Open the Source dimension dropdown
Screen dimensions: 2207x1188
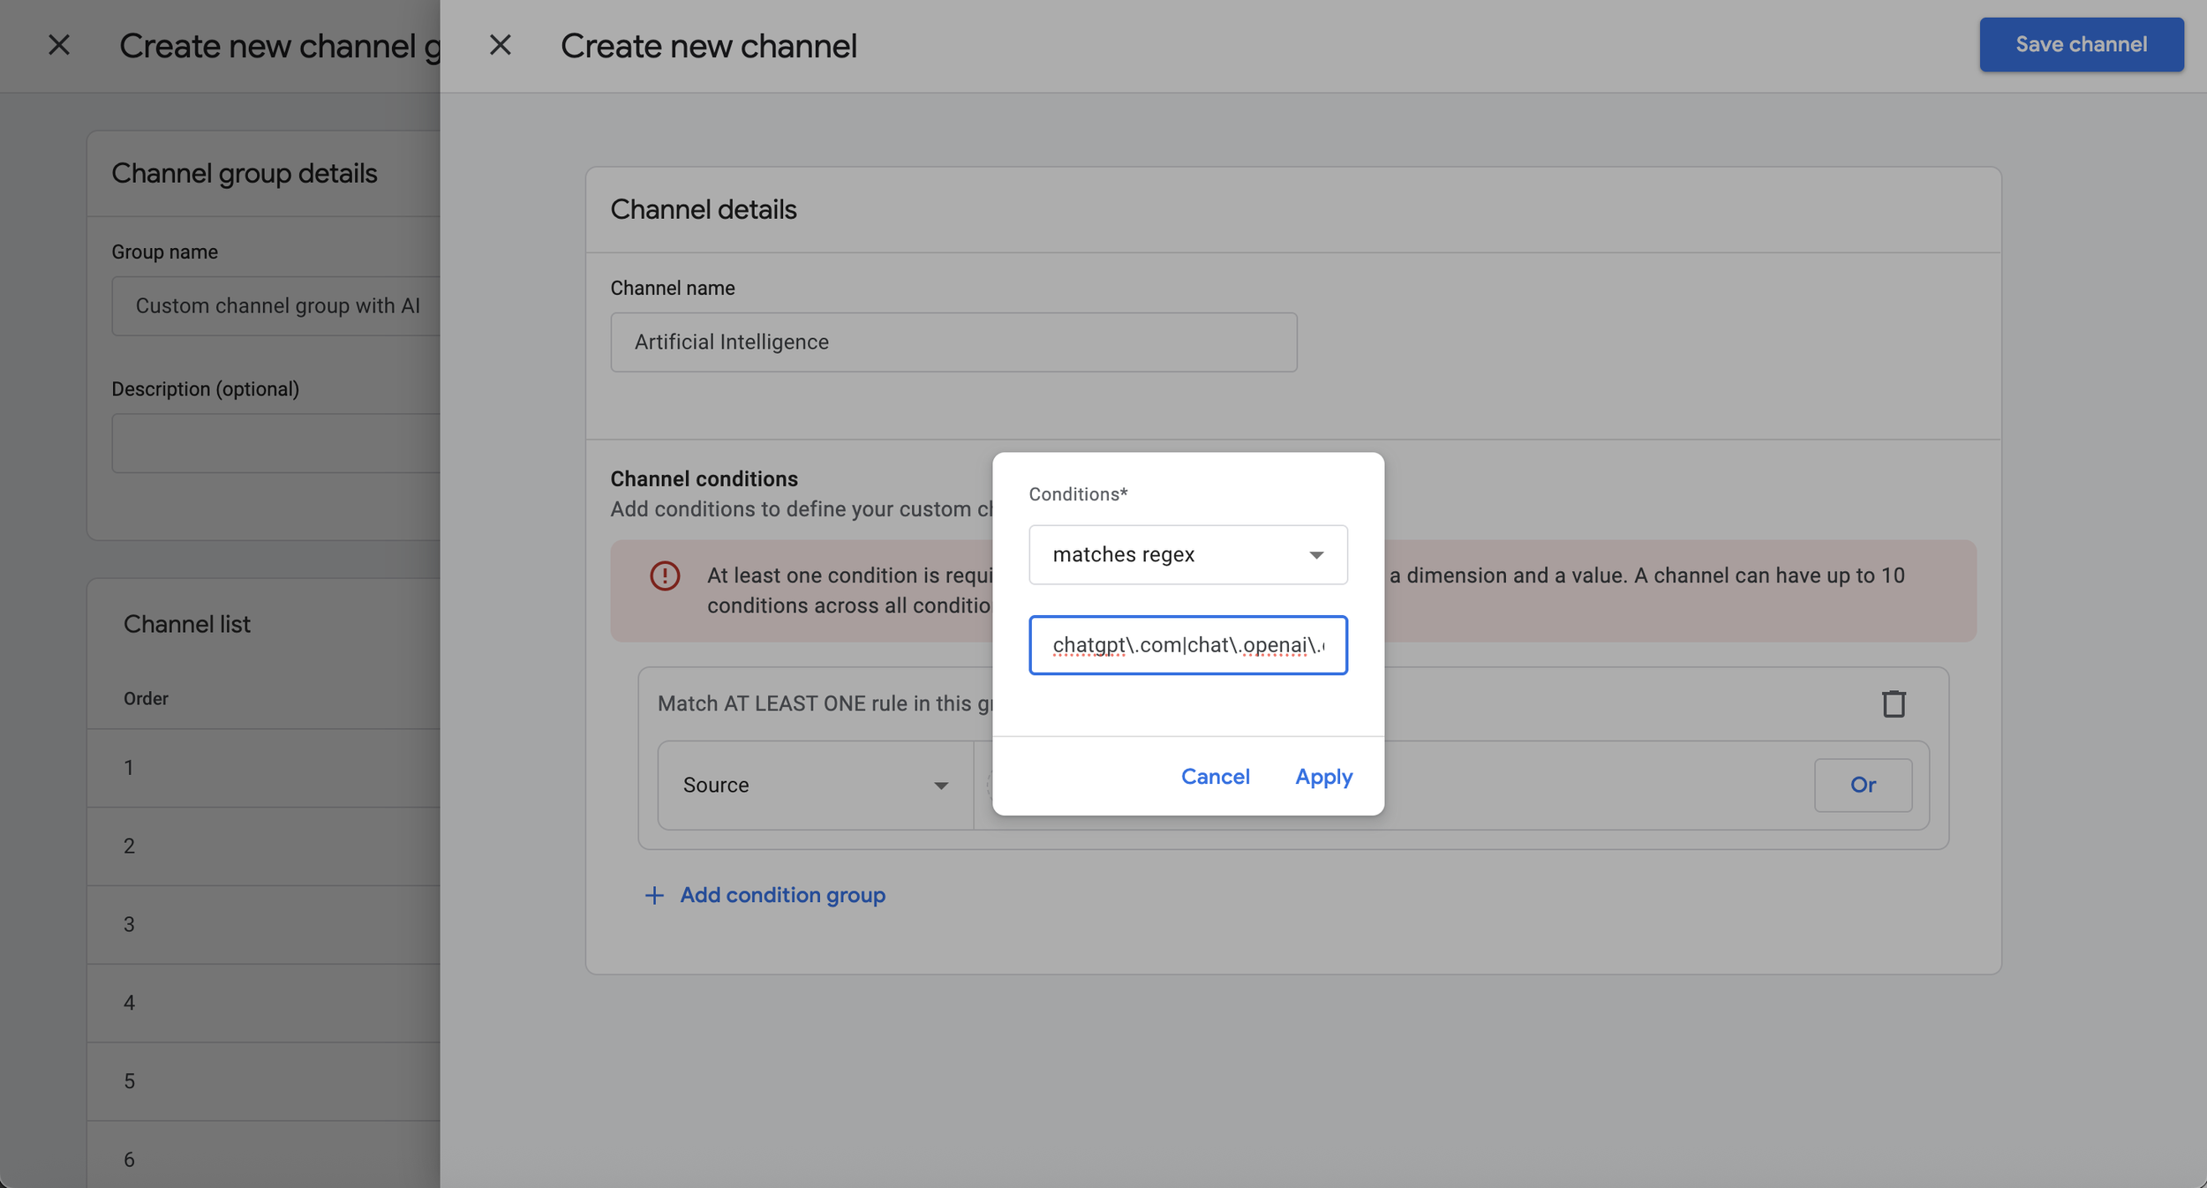815,785
